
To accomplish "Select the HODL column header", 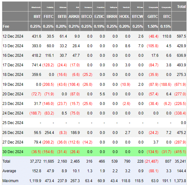I will coord(125,16).
